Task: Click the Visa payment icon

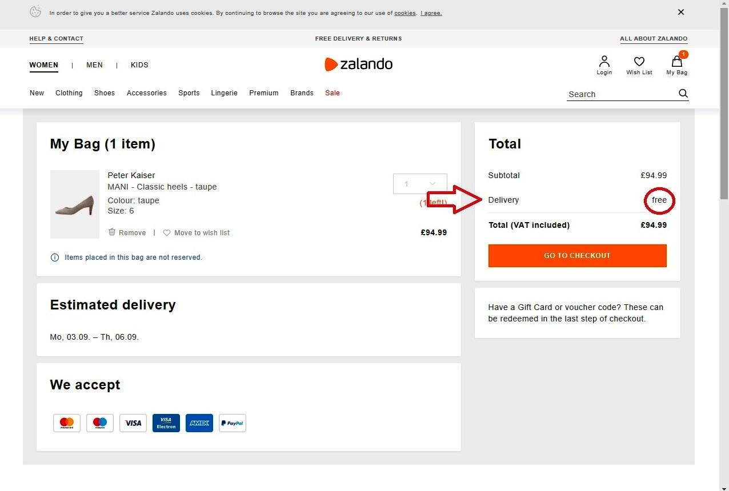Action: pos(133,423)
